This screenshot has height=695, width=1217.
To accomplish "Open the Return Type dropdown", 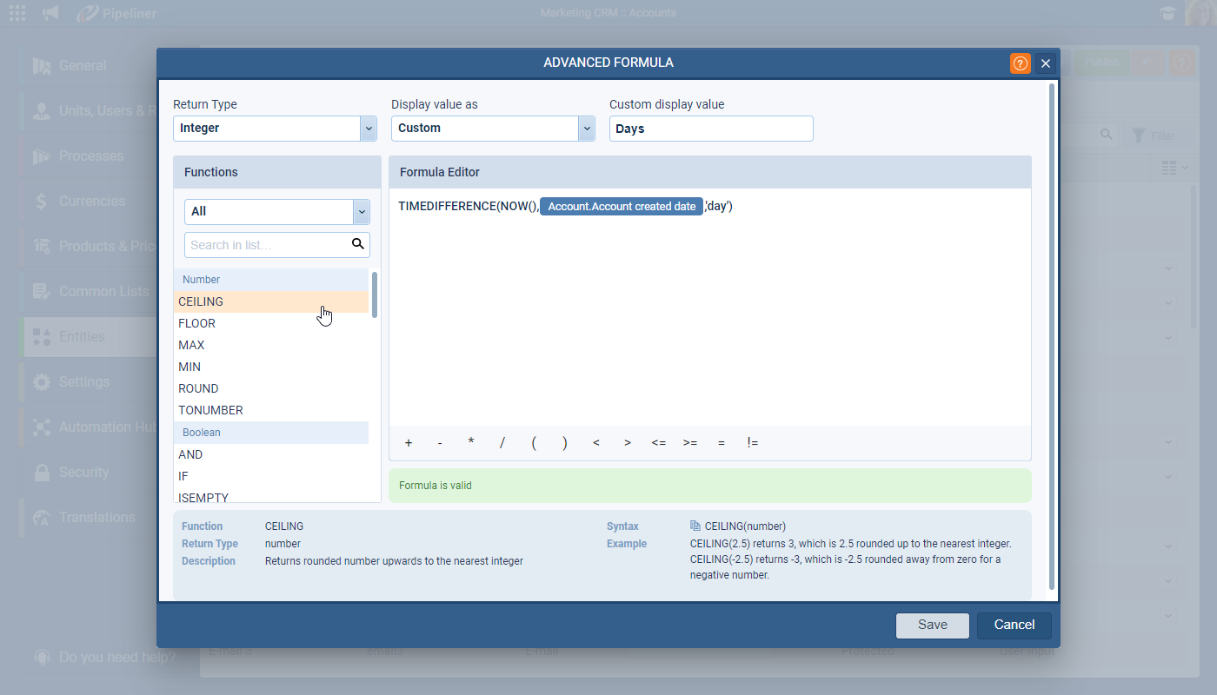I will tap(368, 129).
